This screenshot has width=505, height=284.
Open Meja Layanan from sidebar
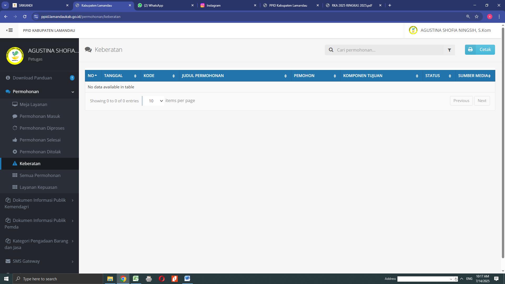(33, 104)
